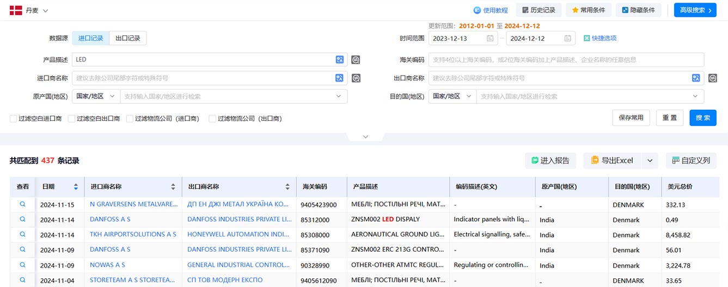Enable 过滤空白进口商 checkbox
Image resolution: width=728 pixels, height=287 pixels.
13,118
